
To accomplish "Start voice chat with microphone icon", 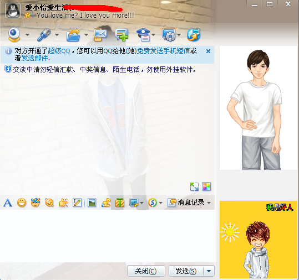I will tap(44, 35).
